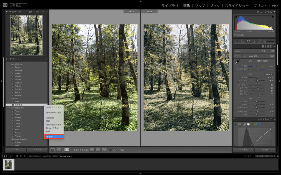Go back with the left arrow
Viewport: 281px width, 175px height.
[21, 156]
